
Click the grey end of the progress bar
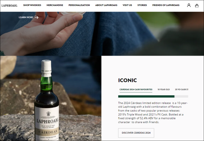click(x=181, y=96)
